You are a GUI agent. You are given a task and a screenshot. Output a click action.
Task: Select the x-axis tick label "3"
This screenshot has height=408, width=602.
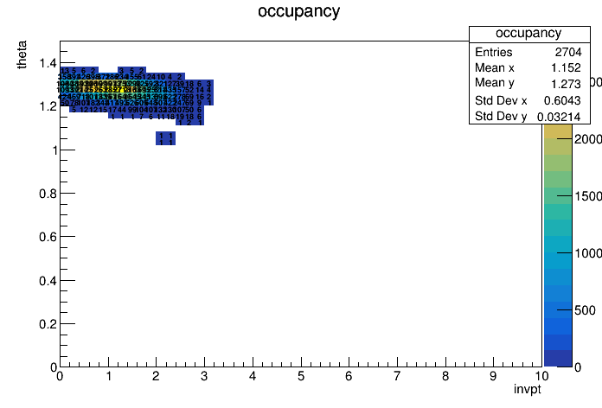click(204, 376)
